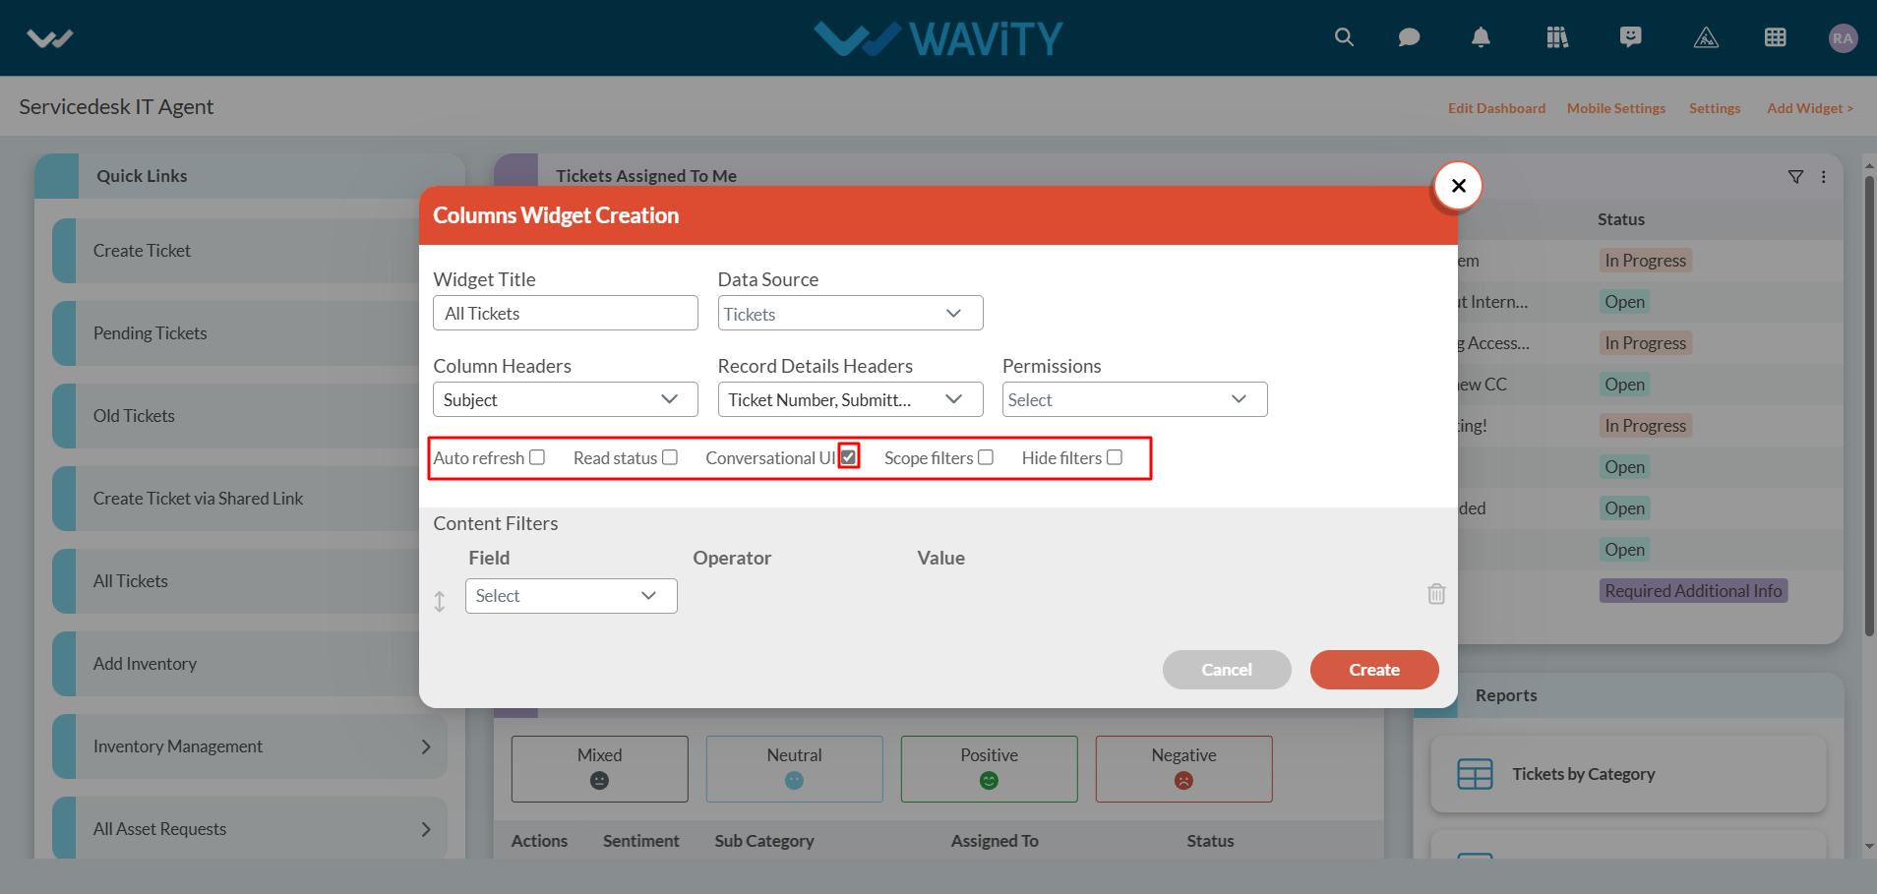Screen dimensions: 1877x894
Task: Open the Add Inventory quick link
Action: point(236,664)
